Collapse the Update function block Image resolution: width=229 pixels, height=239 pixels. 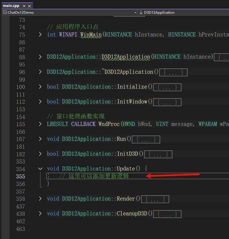click(x=40, y=168)
